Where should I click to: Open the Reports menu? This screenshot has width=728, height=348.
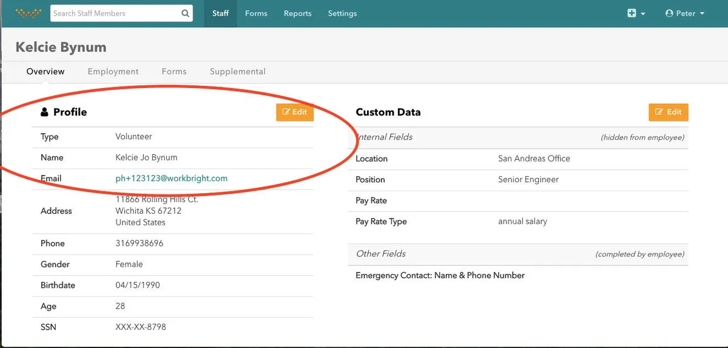pyautogui.click(x=297, y=13)
